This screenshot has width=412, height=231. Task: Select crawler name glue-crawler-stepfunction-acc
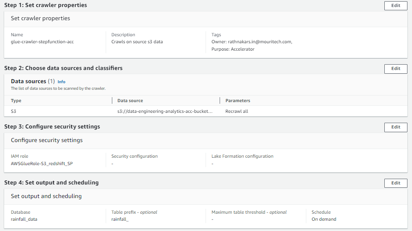[x=42, y=42]
